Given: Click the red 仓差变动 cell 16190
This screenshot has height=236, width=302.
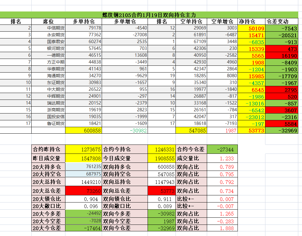Looking at the screenshot, I should [282, 56].
